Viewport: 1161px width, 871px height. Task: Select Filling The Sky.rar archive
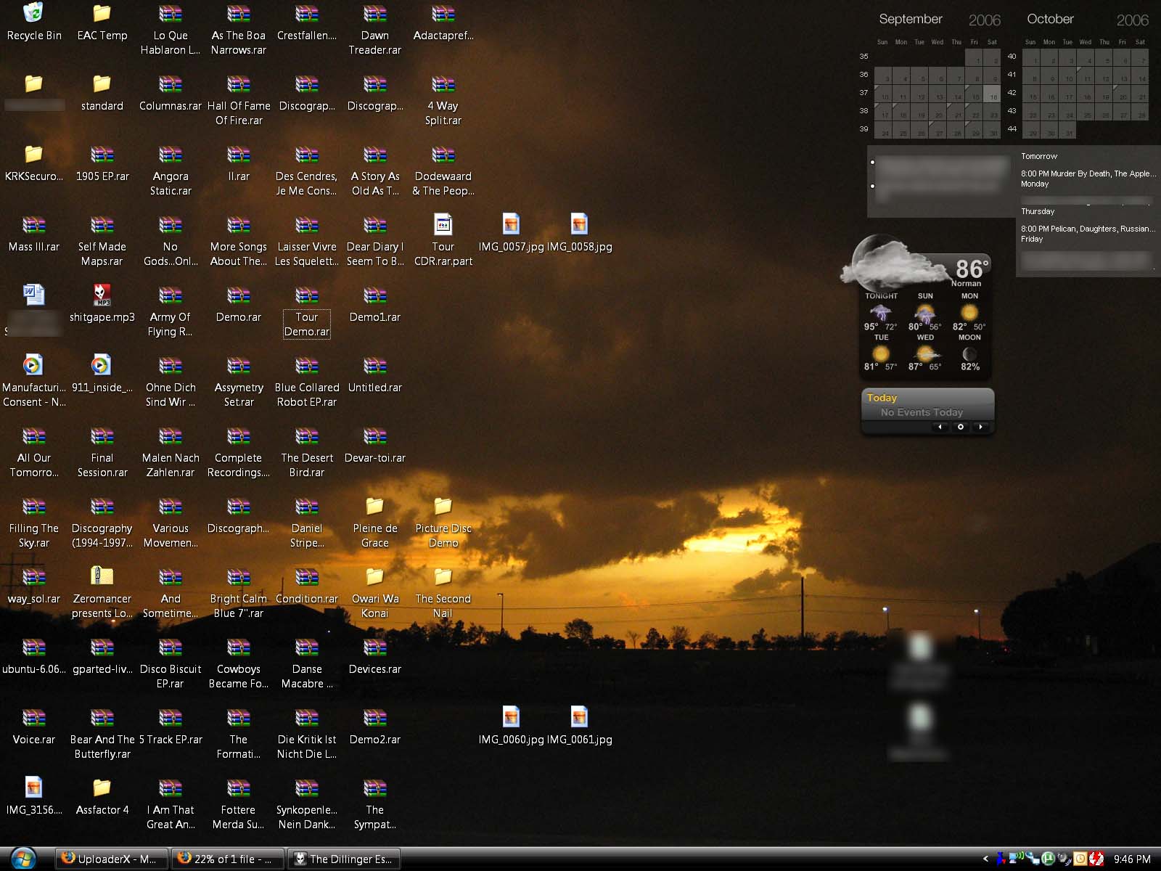click(33, 522)
